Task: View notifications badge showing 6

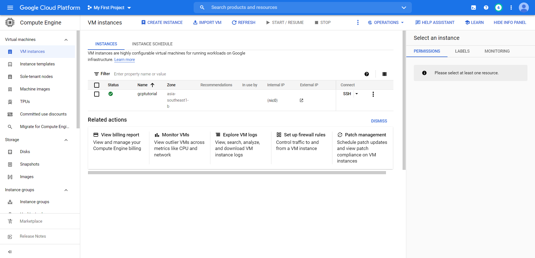Action: click(498, 8)
